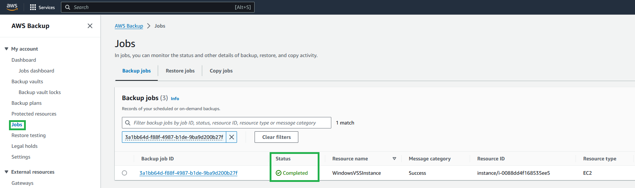Click the Clear filters button
Screen dimensions: 635x188
[x=276, y=137]
